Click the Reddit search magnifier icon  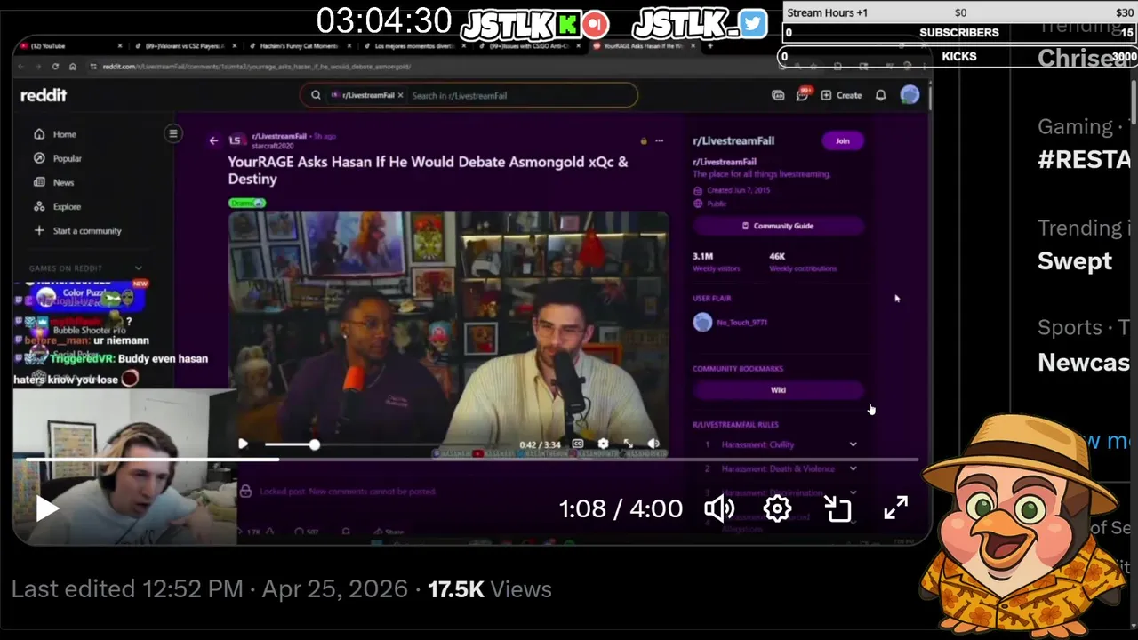316,95
